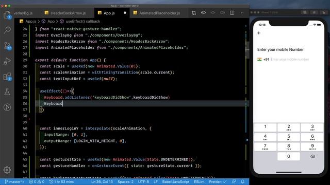Tap the mobile number input field
The height and width of the screenshot is (185, 330).
[290, 60]
